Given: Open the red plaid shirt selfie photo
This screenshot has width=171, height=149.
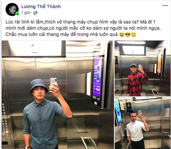Looking at the screenshot, I should point(142,69).
